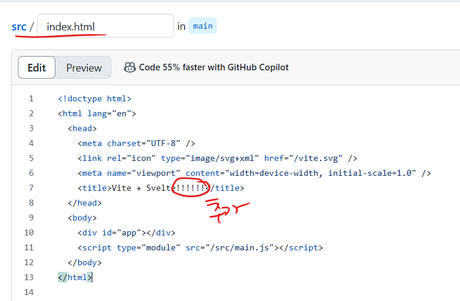The image size is (460, 301).
Task: Select line number 11 in the gutter
Action: coord(29,247)
